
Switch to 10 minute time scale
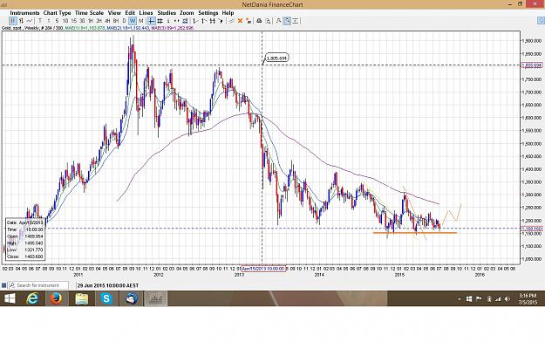[x=65, y=21]
